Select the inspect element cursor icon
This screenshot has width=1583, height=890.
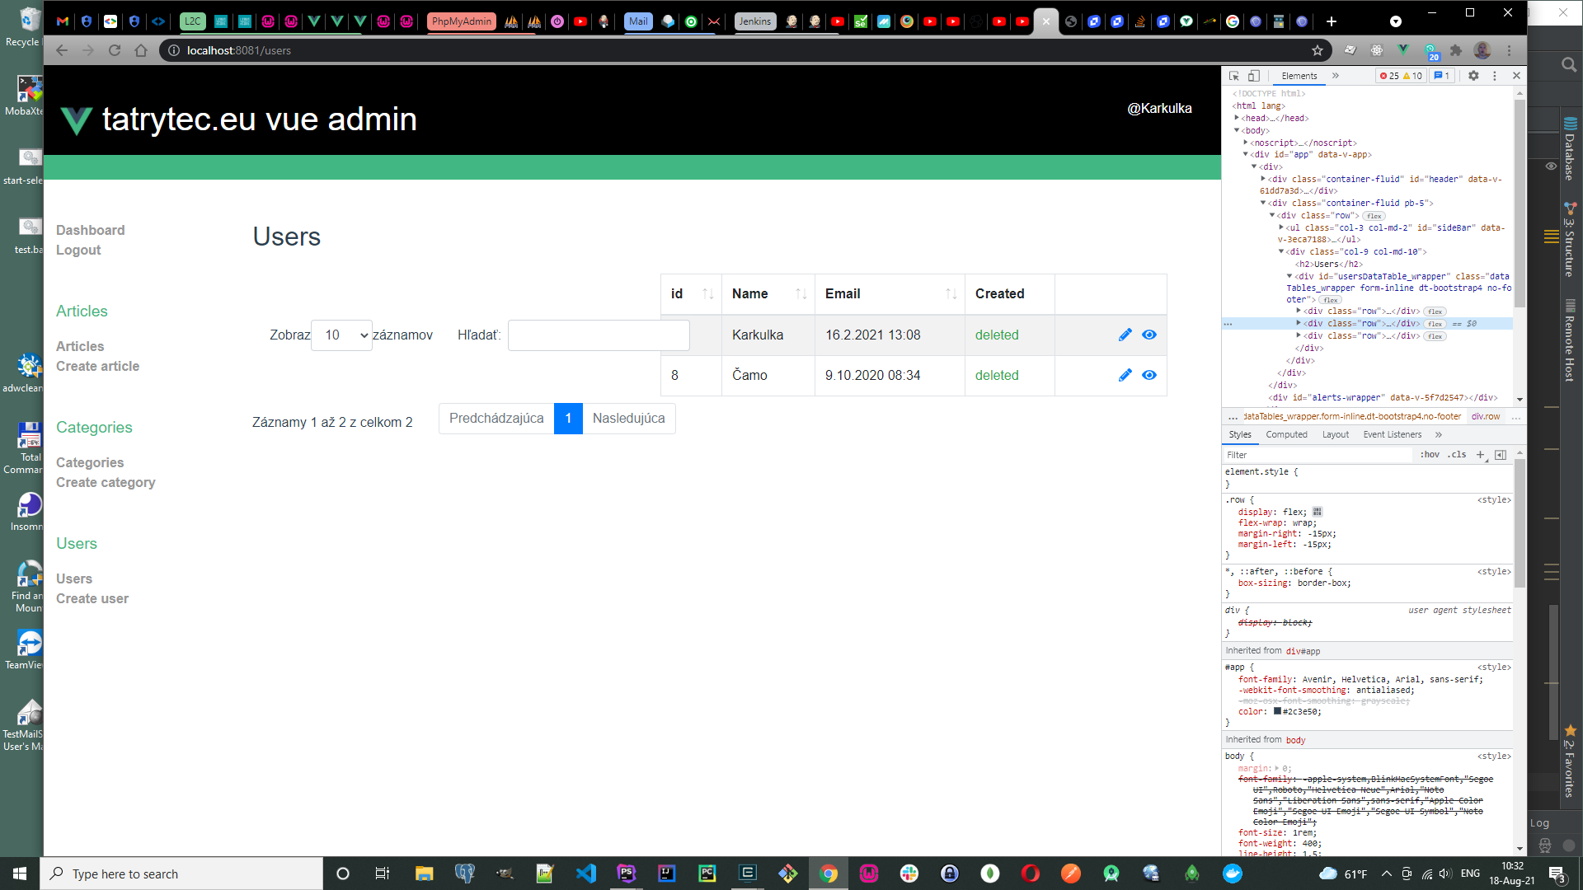1233,75
